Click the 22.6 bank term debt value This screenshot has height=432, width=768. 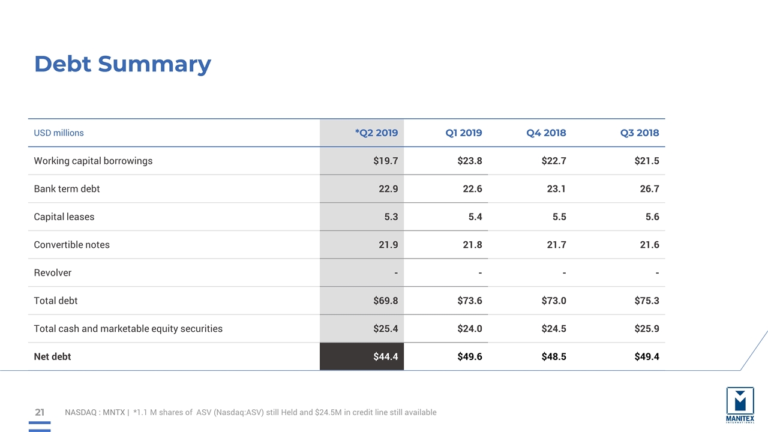(472, 188)
